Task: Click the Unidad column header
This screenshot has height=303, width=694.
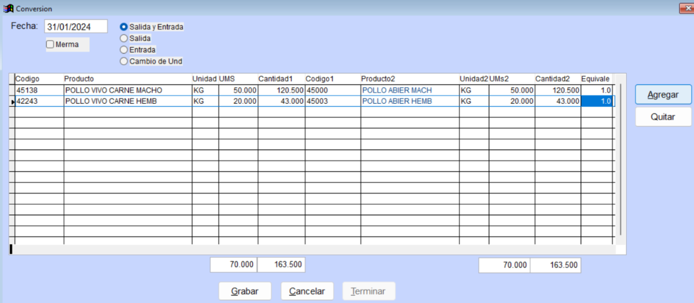Action: (205, 78)
